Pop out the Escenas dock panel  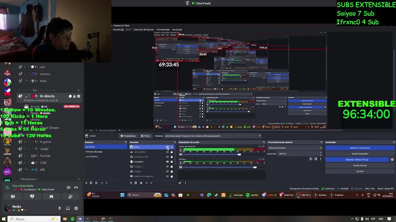click(126, 142)
